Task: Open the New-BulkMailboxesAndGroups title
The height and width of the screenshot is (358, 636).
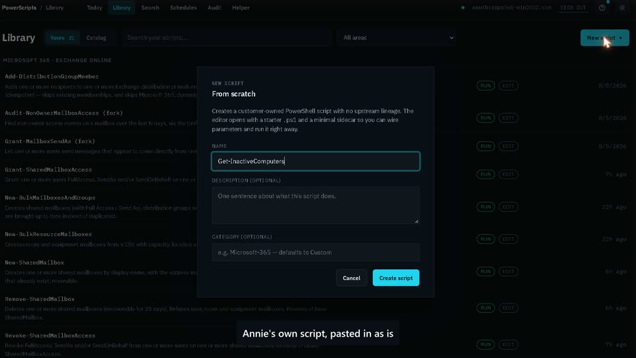Action: [x=50, y=198]
